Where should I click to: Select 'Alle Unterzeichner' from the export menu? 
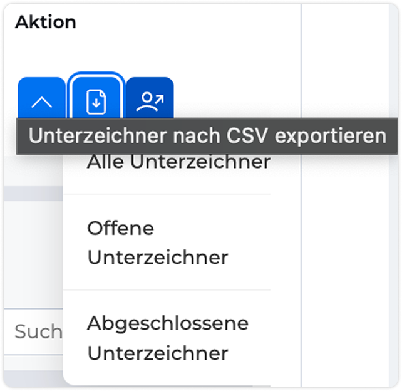[178, 162]
